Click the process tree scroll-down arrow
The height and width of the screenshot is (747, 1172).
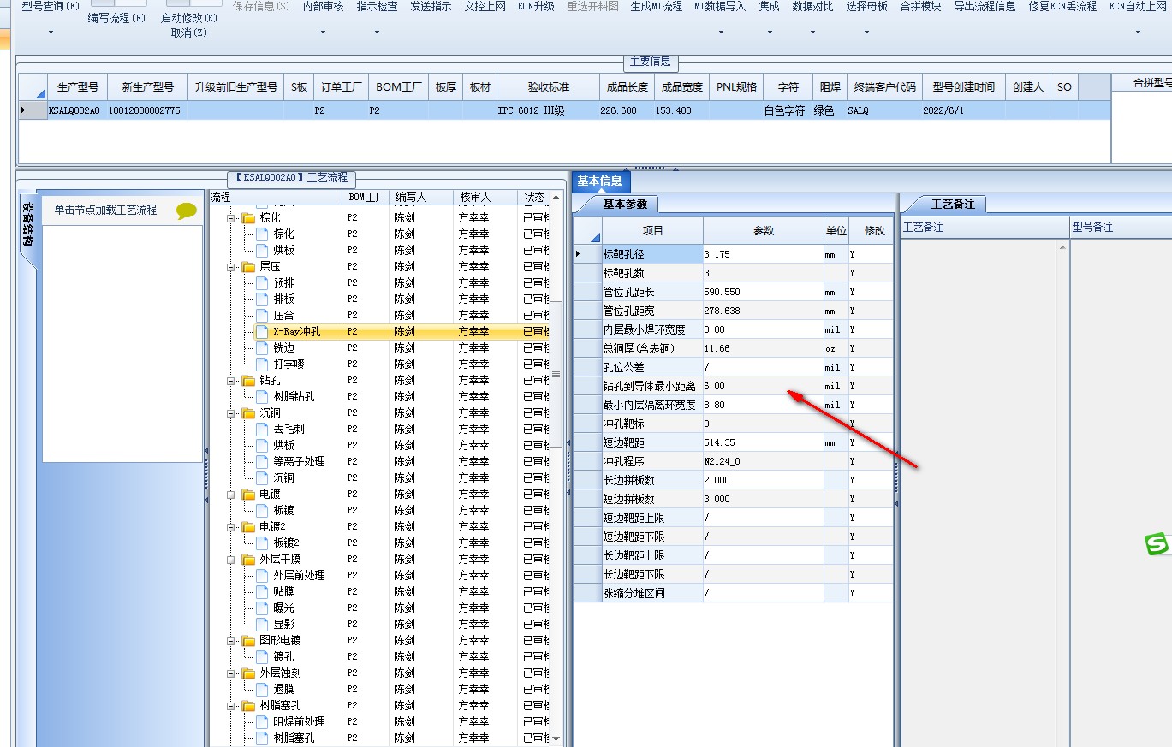click(x=556, y=738)
